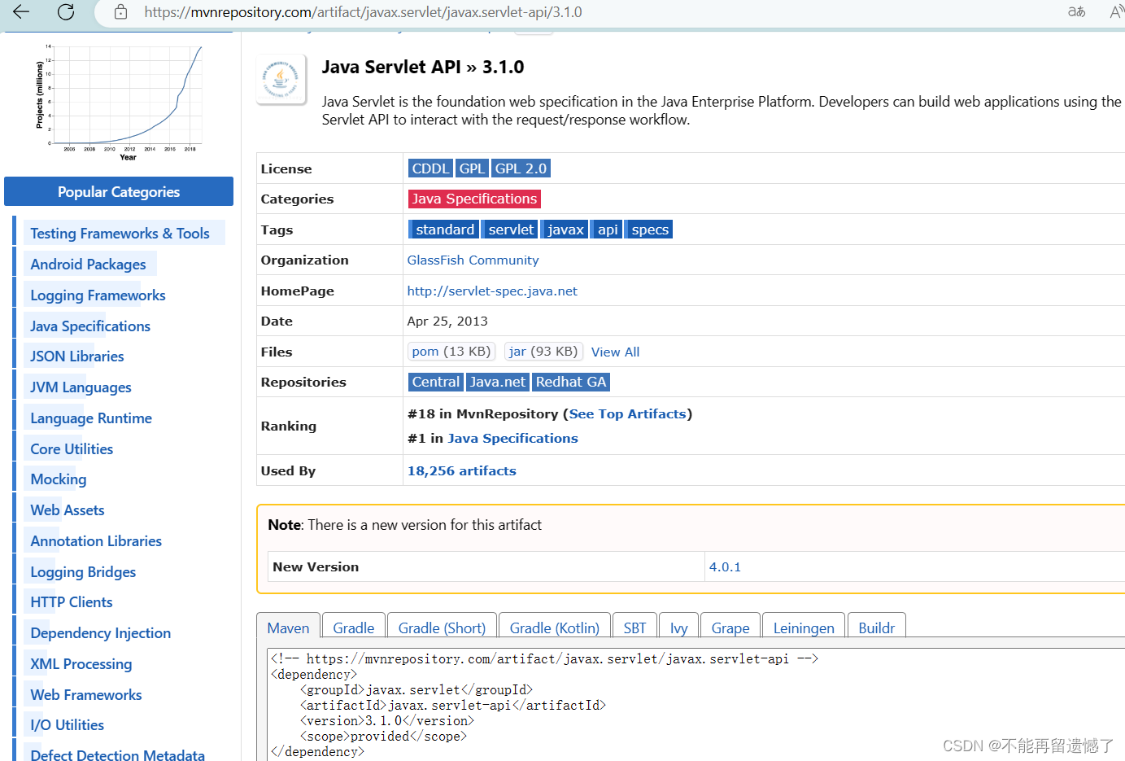Viewport: 1125px width, 761px height.
Task: Open Annotation Libraries category
Action: pos(96,540)
